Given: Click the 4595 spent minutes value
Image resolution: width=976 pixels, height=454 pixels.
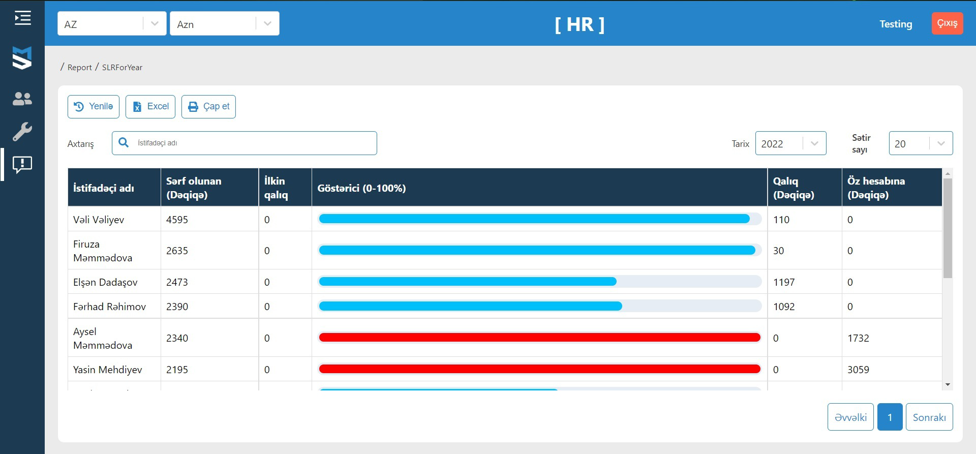Looking at the screenshot, I should (177, 220).
